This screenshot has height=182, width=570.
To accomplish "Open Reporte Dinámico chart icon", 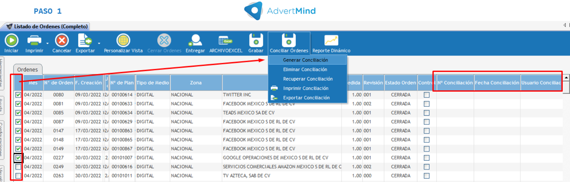I will 331,40.
